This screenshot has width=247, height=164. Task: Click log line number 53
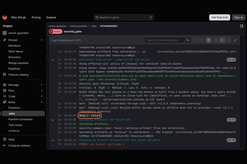click(x=59, y=115)
